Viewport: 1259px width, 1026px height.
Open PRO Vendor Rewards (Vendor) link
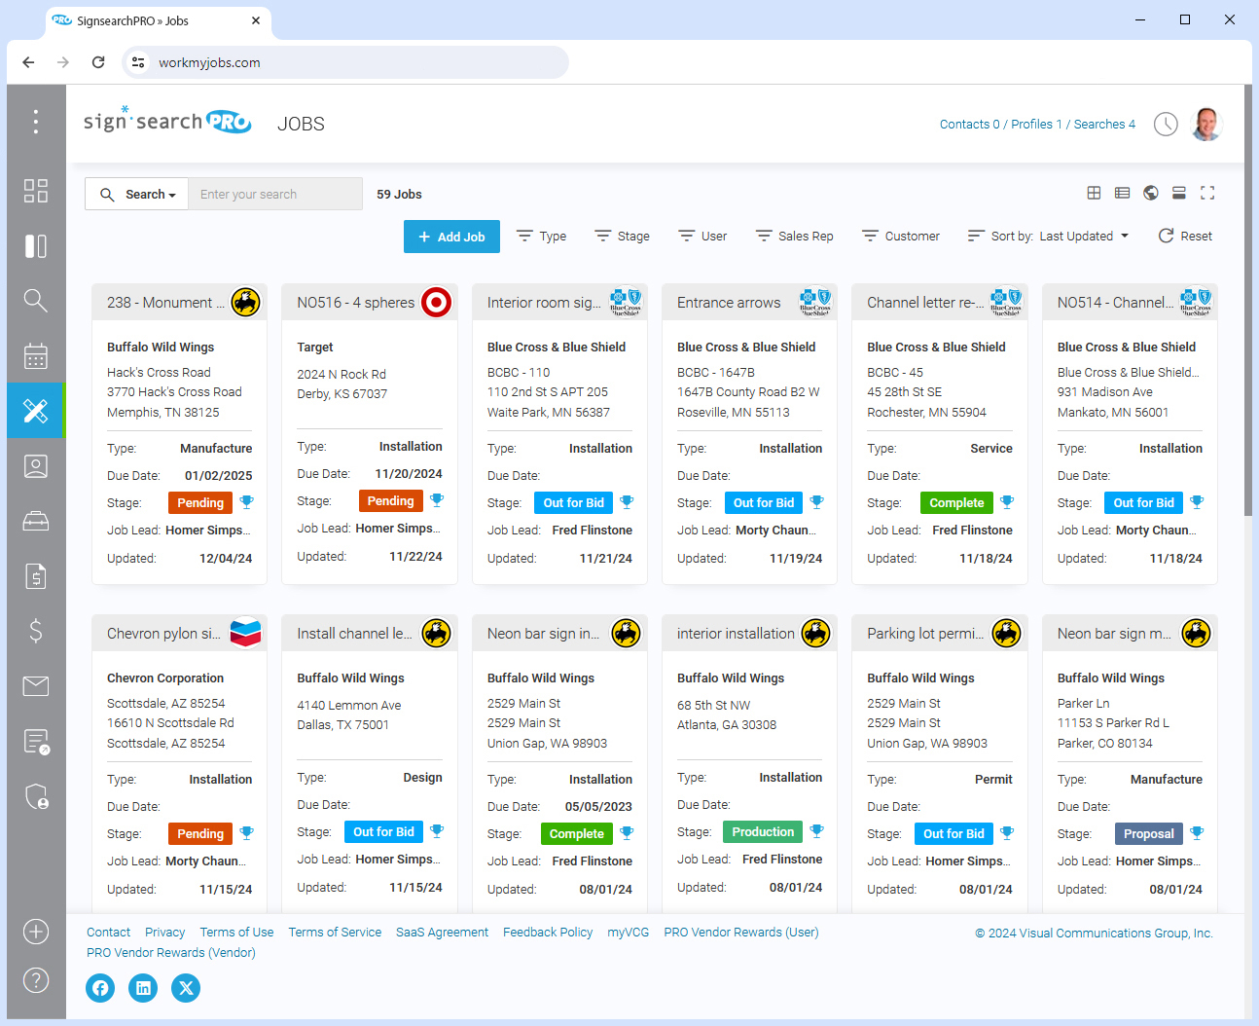click(171, 952)
